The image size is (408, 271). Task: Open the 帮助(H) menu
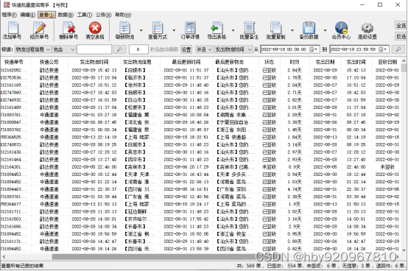coord(123,15)
